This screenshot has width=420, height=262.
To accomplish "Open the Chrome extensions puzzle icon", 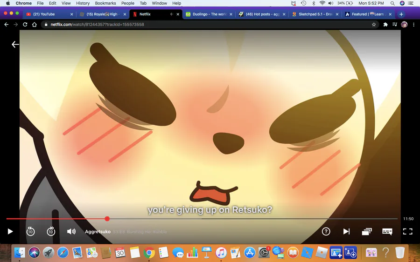I will click(x=385, y=25).
